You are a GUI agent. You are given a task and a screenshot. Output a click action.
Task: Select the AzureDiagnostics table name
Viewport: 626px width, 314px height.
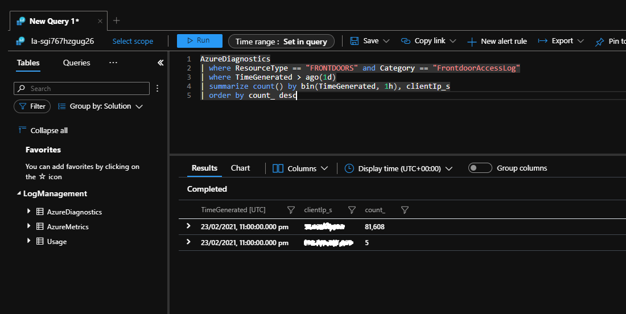74,212
